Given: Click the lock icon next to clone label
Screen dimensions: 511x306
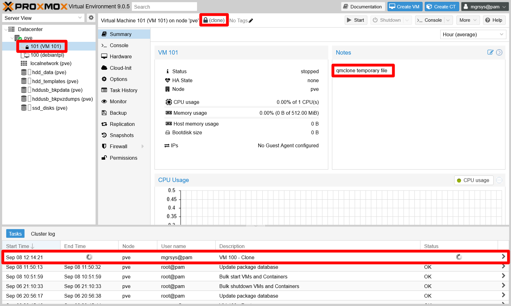Looking at the screenshot, I should [205, 20].
